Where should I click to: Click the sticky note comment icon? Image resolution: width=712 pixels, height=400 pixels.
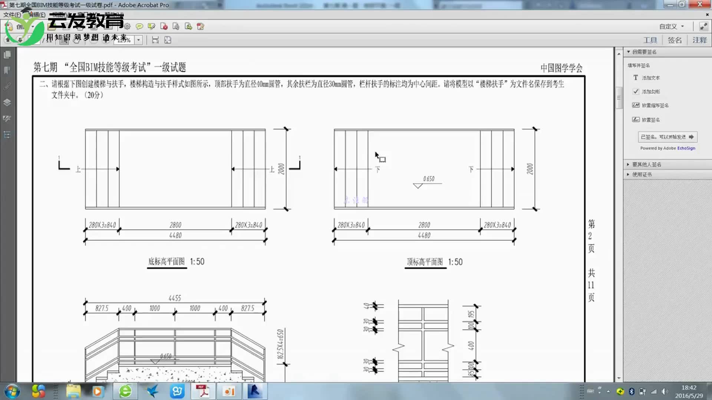[139, 26]
